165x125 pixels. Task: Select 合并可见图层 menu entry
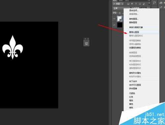(x=135, y=85)
